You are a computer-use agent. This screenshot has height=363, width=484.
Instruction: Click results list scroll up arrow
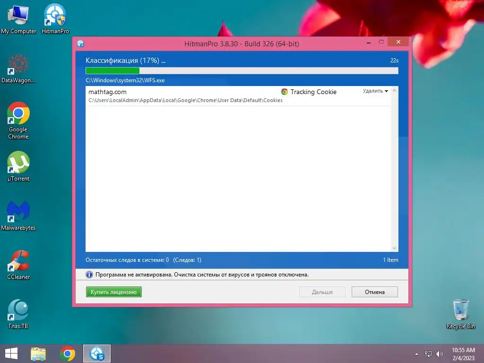[x=394, y=90]
